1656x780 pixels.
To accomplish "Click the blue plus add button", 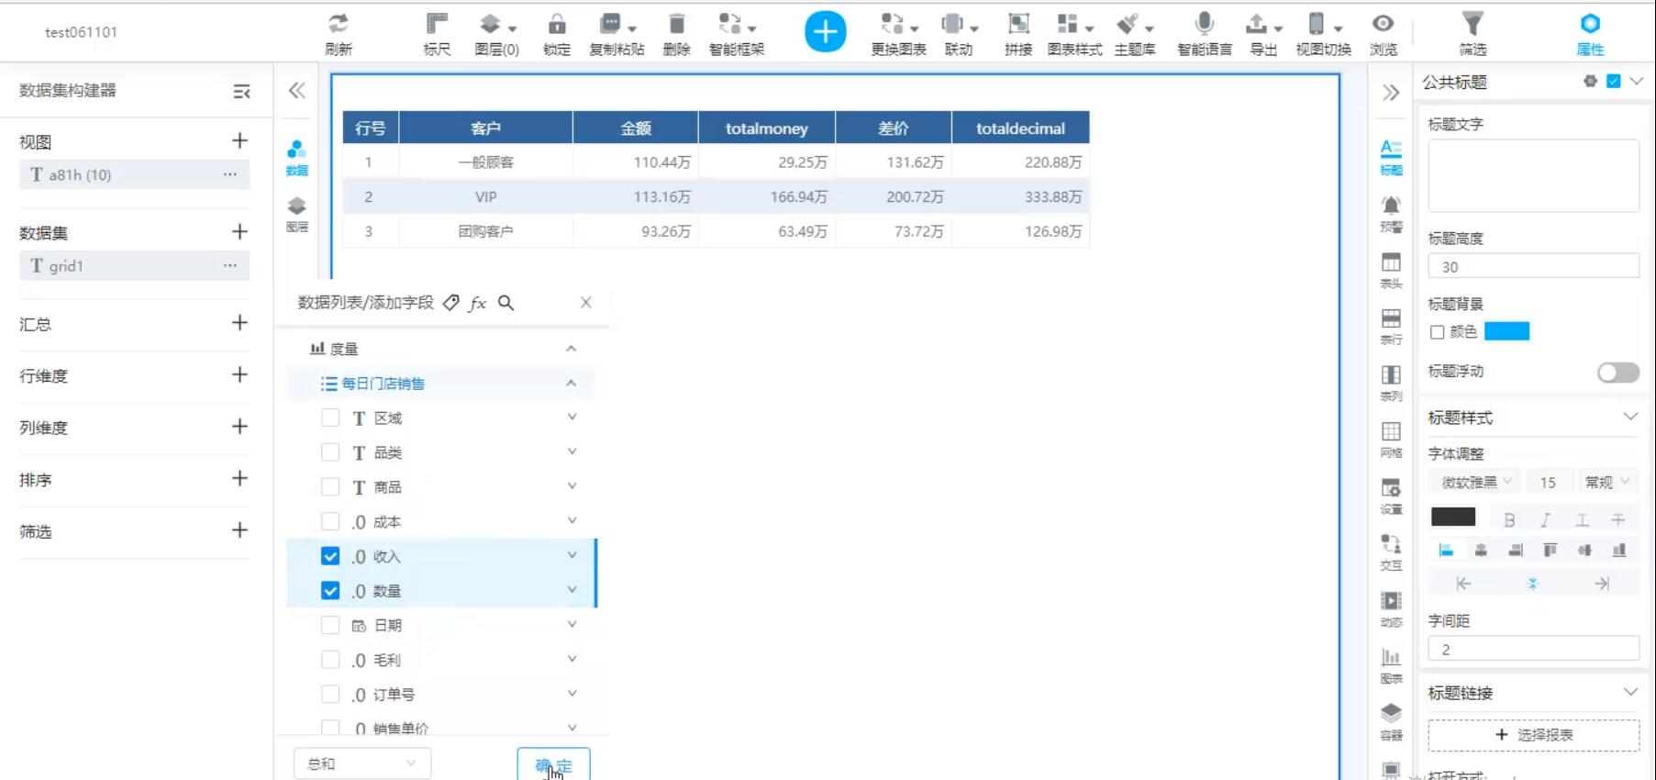I will (825, 32).
